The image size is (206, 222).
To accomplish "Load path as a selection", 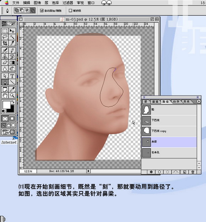I will [x=167, y=172].
